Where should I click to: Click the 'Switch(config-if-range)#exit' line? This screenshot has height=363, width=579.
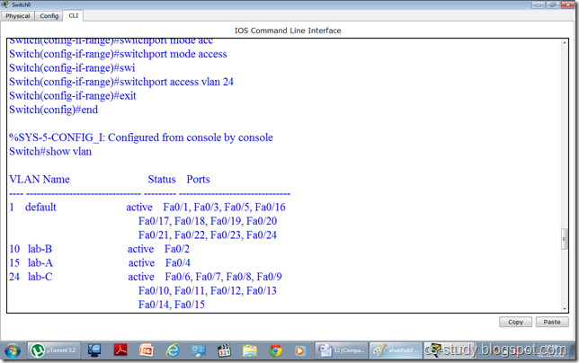[73, 95]
